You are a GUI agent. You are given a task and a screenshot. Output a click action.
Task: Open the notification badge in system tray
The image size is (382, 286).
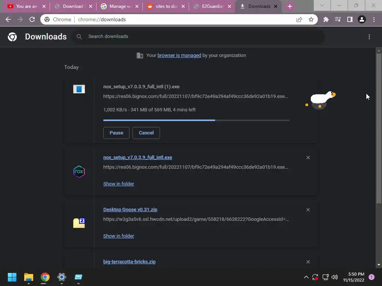pos(371,277)
